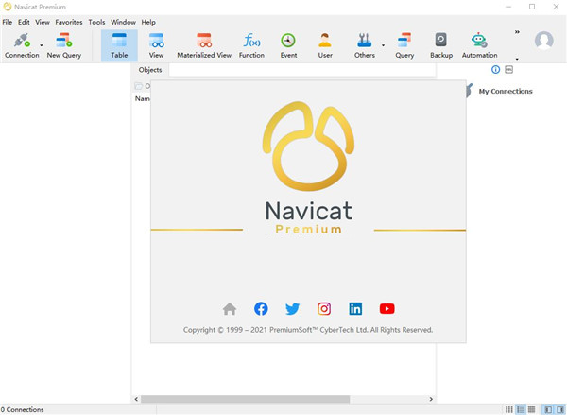The image size is (567, 415).
Task: Open the toolbar options small arrow
Action: [x=517, y=59]
